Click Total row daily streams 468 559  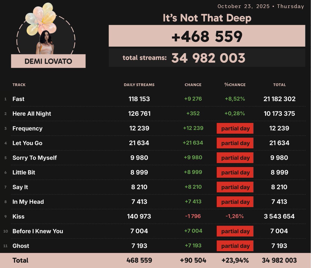[139, 260]
